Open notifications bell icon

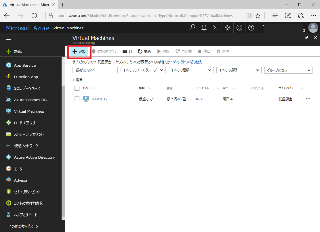tap(204, 28)
